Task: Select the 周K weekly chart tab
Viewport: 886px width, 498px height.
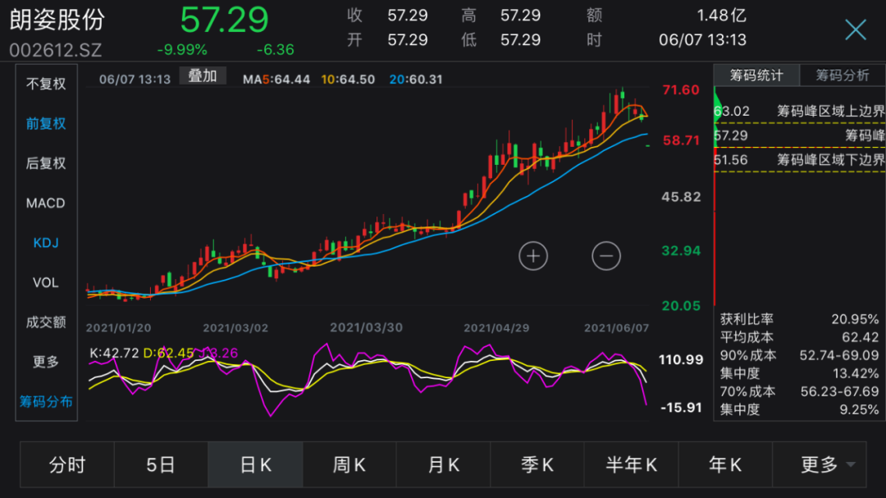Action: [x=349, y=464]
